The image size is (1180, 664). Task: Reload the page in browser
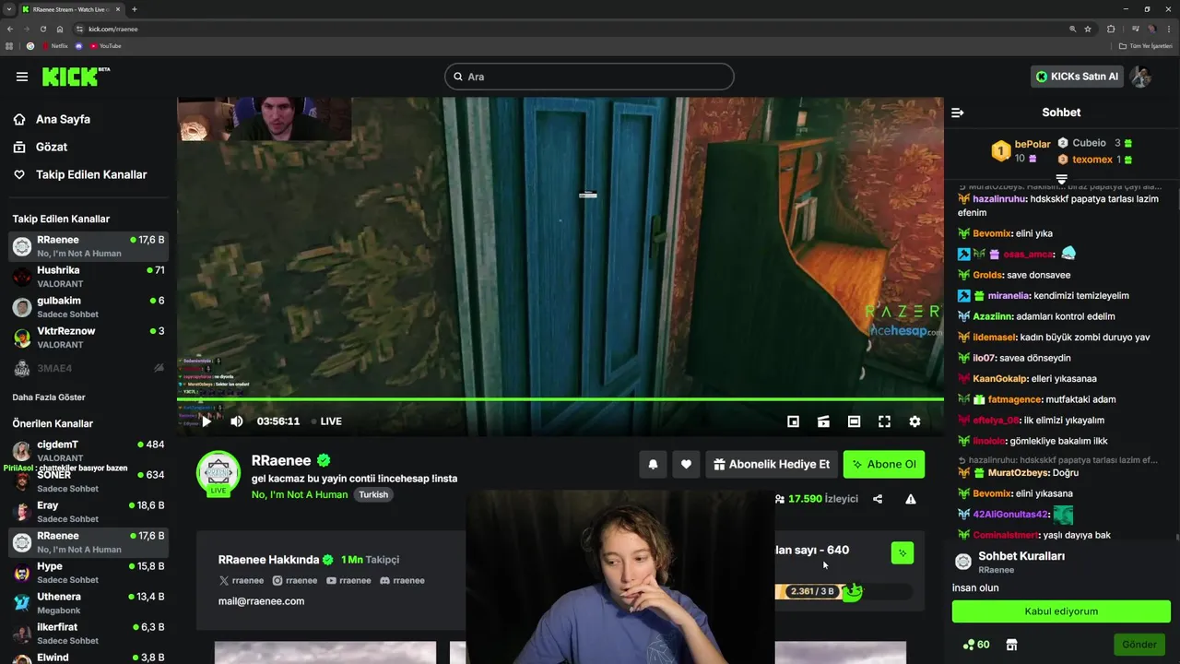tap(42, 29)
